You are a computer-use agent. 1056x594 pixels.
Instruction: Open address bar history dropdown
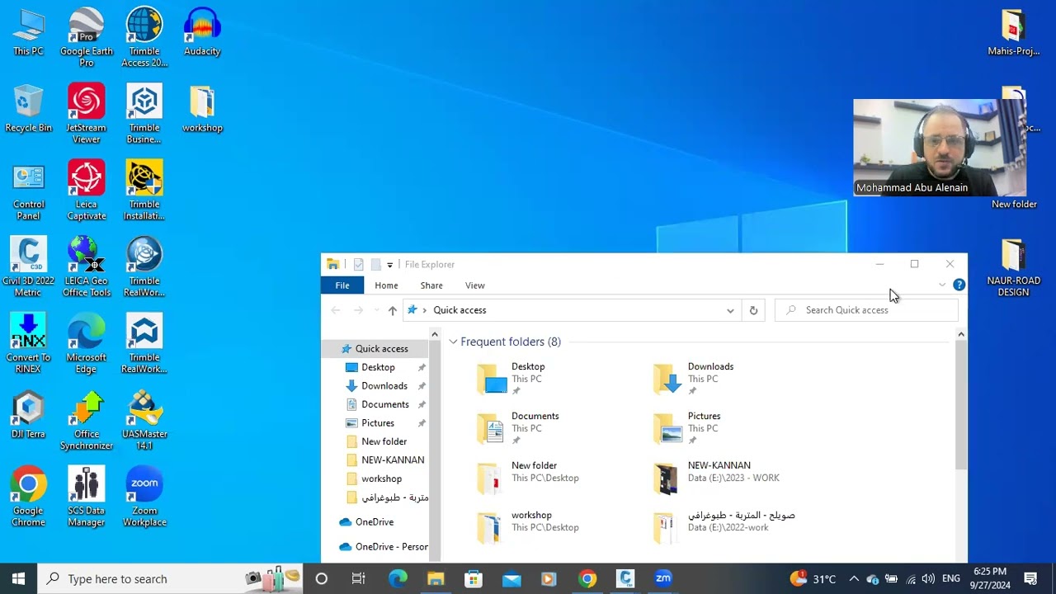730,310
